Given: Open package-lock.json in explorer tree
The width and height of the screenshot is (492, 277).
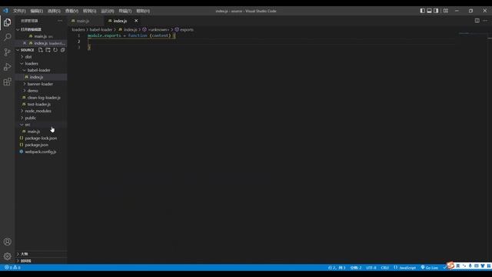Looking at the screenshot, I should pos(41,138).
